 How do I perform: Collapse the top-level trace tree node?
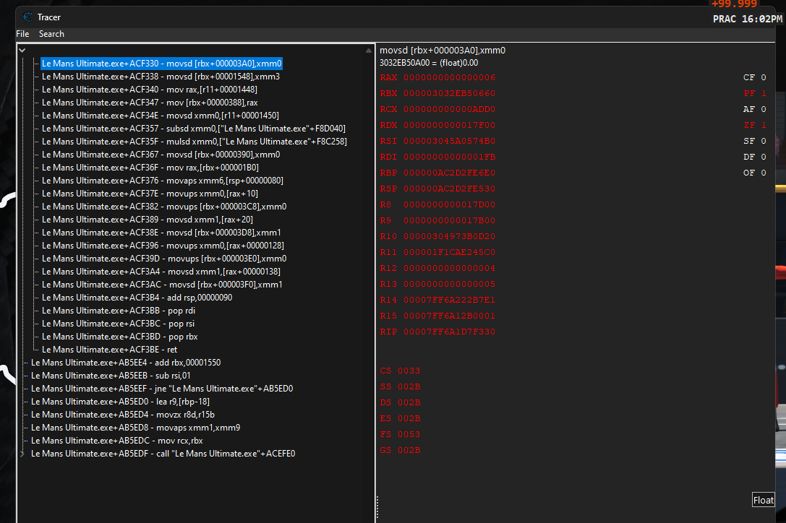(22, 50)
